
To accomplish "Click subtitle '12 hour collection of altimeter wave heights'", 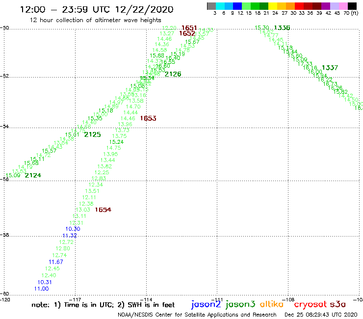I will click(95, 20).
